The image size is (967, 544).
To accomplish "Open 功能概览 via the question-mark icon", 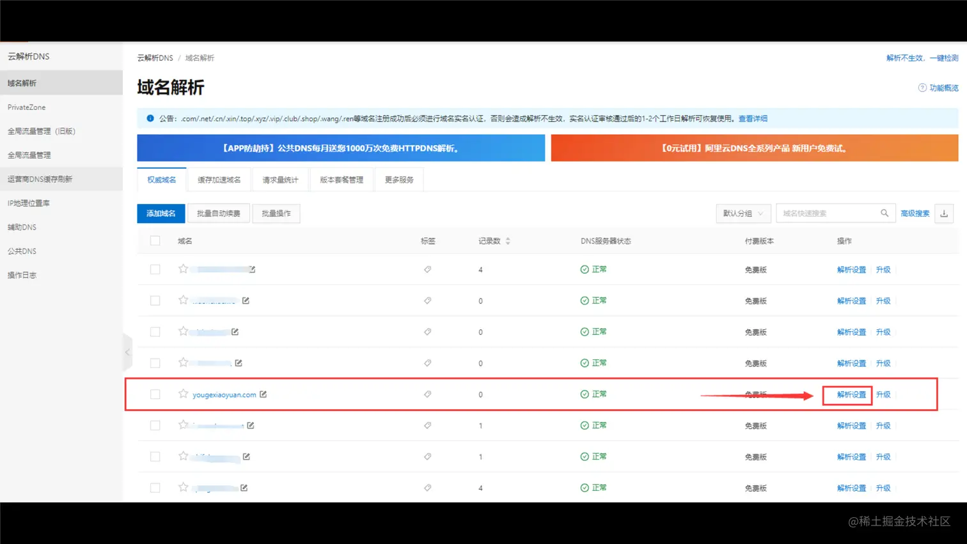I will 922,88.
